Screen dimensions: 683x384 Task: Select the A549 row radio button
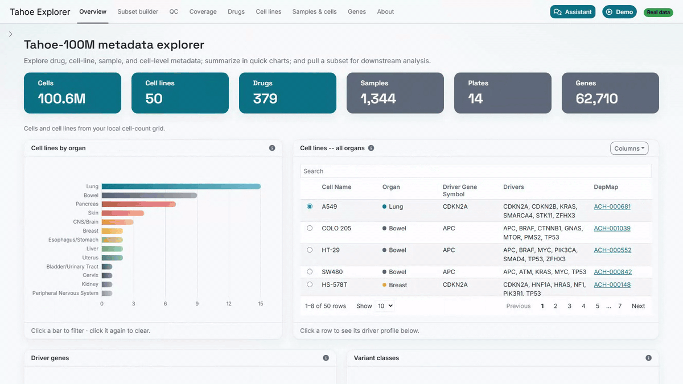310,207
